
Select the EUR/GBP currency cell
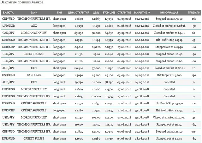[8, 47]
